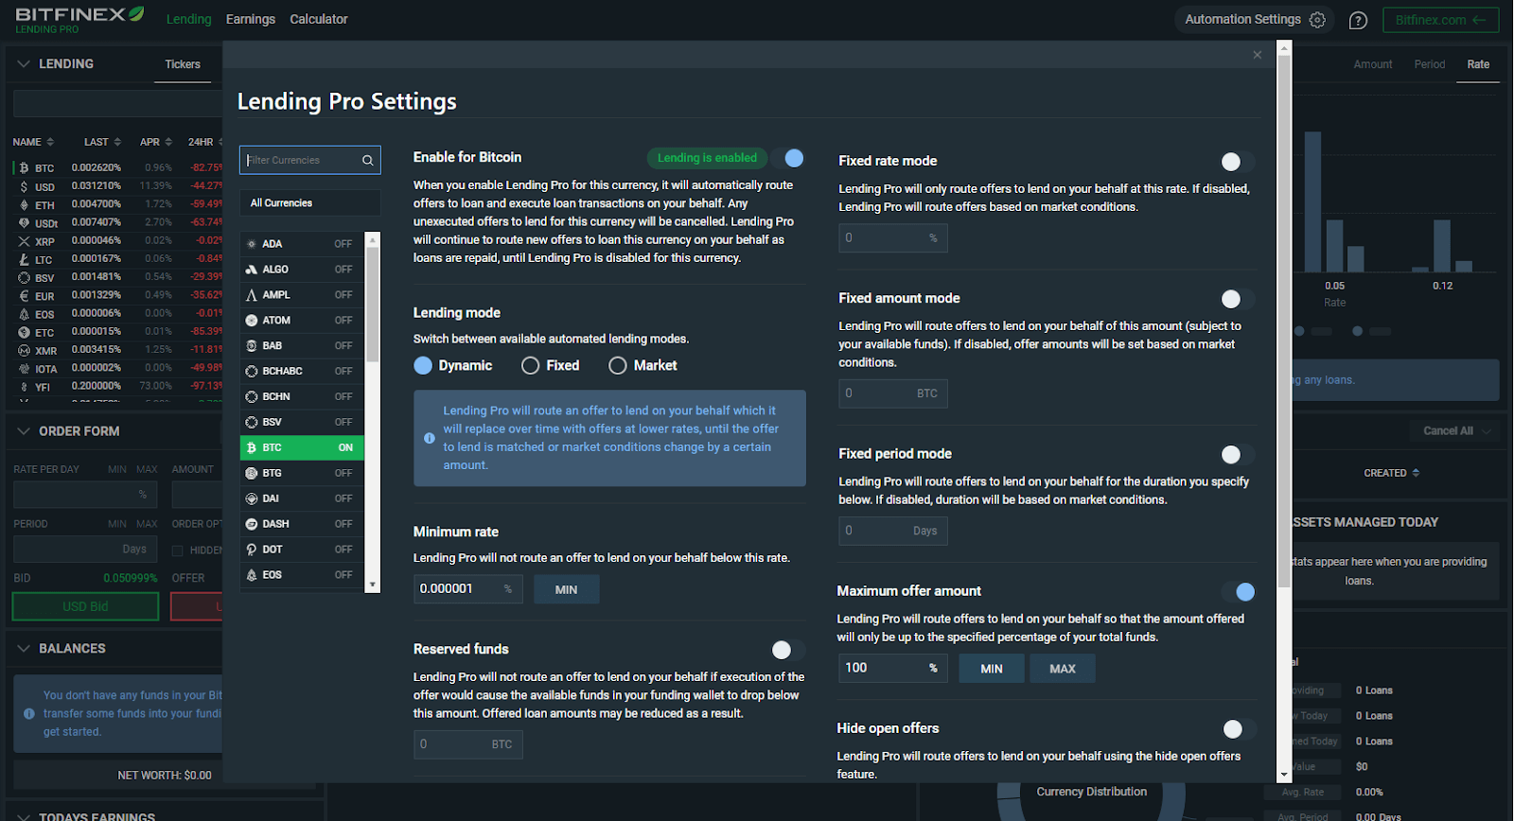This screenshot has width=1514, height=821.
Task: Click the DASH icon in settings currency list
Action: pos(252,524)
